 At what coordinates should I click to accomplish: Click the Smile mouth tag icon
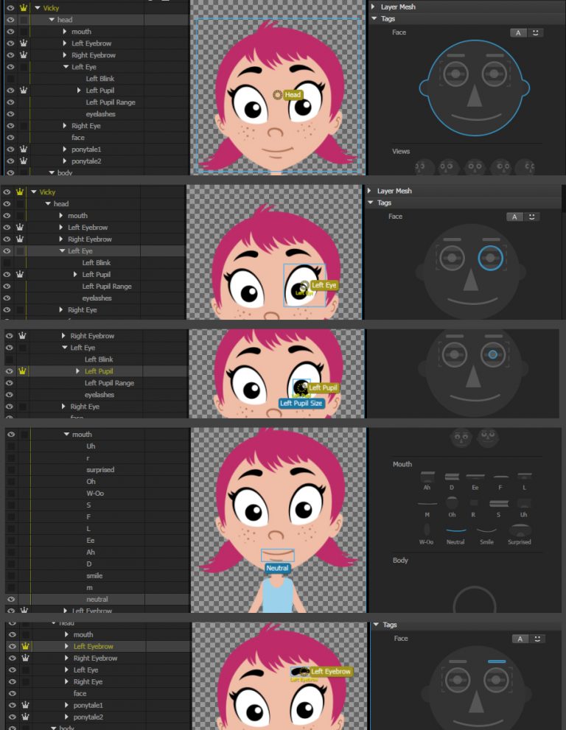click(486, 532)
